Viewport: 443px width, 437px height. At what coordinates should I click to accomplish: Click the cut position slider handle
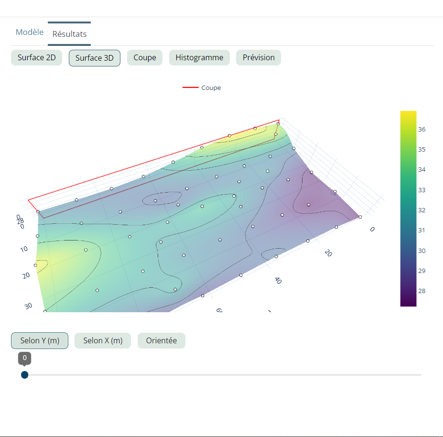coord(25,375)
